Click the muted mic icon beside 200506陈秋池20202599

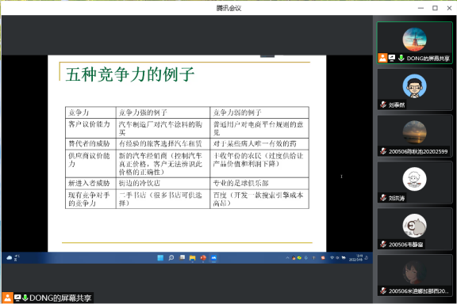(383, 151)
